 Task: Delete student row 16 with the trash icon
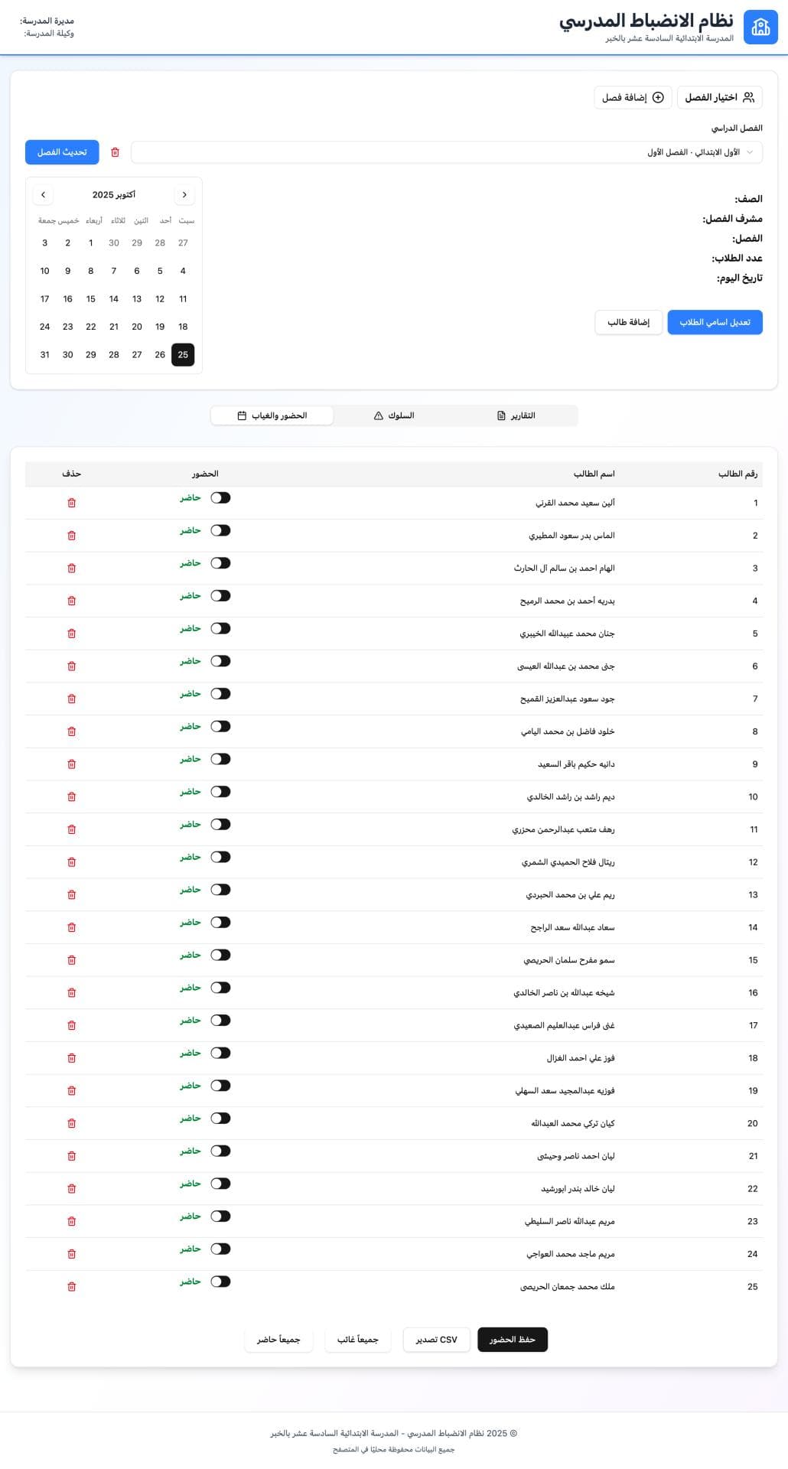(72, 992)
